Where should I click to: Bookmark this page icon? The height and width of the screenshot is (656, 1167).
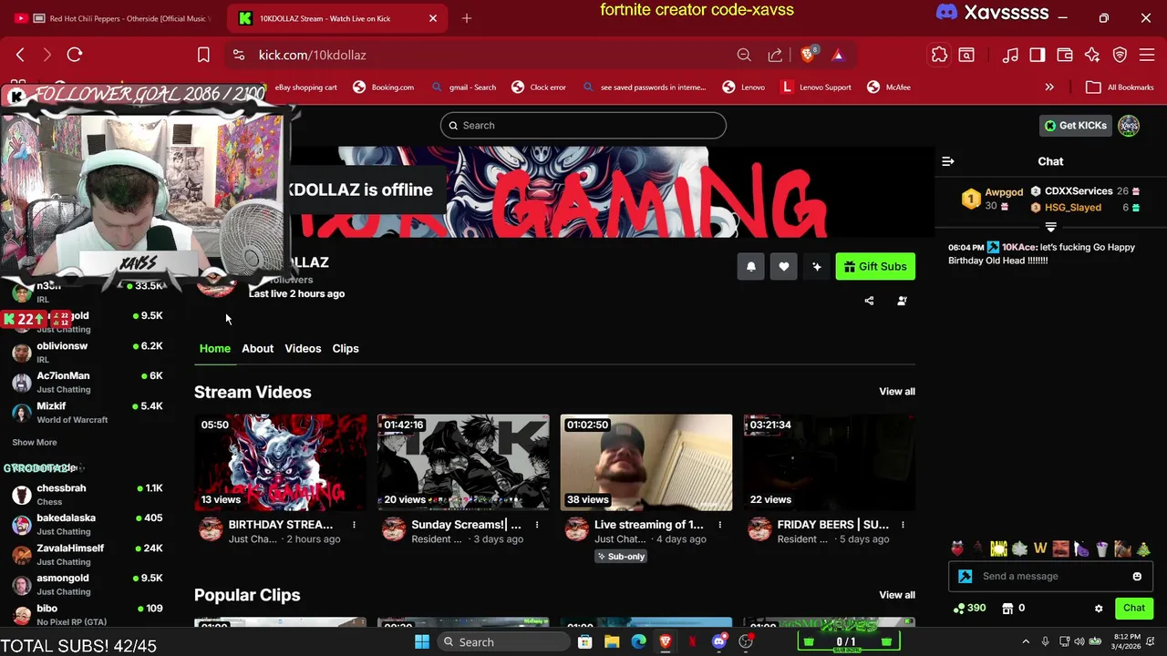(203, 55)
